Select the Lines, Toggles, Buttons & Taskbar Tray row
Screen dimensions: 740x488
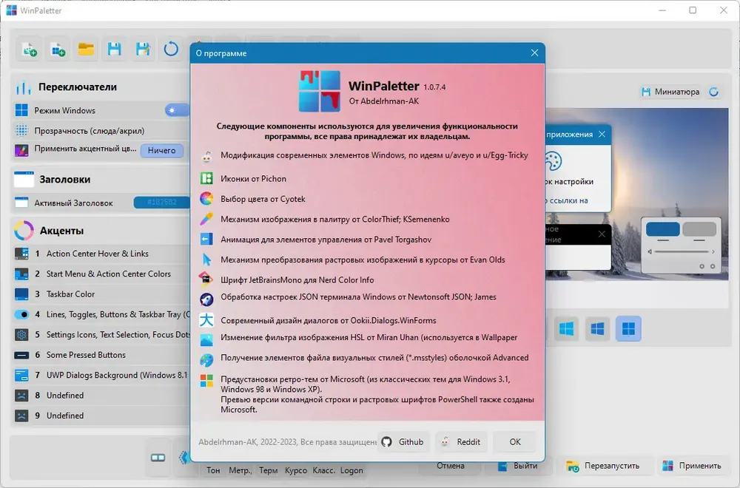(101, 314)
